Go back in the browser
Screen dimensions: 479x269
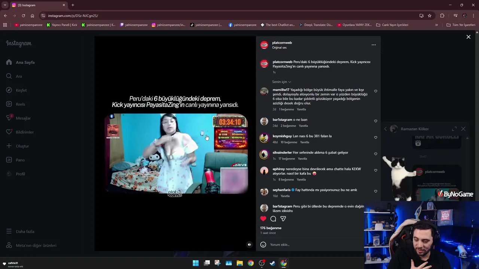click(5, 16)
